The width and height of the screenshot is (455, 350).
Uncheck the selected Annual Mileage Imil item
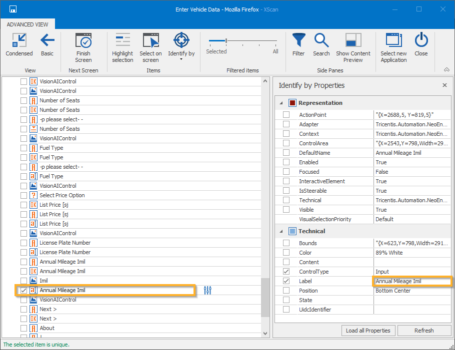23,290
